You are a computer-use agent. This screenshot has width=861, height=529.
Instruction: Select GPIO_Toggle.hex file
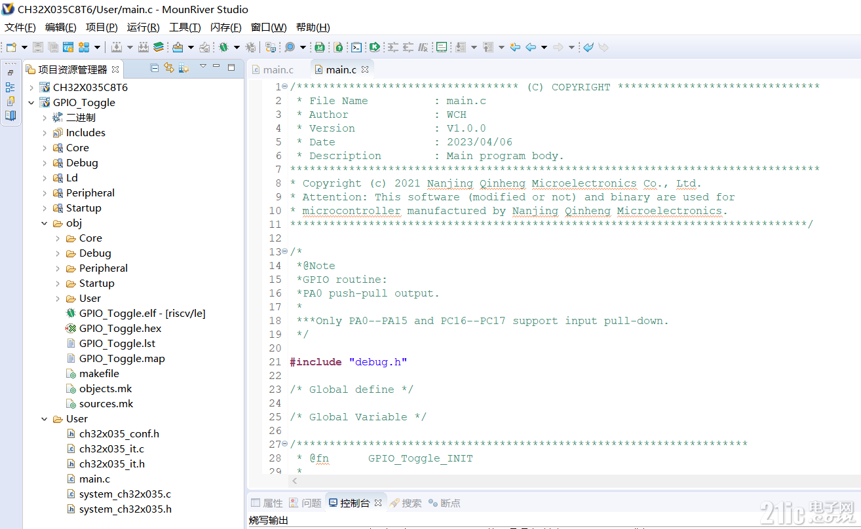click(x=120, y=329)
